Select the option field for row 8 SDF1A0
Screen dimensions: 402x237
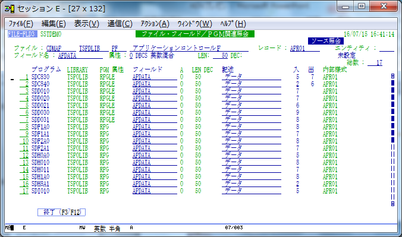24,127
